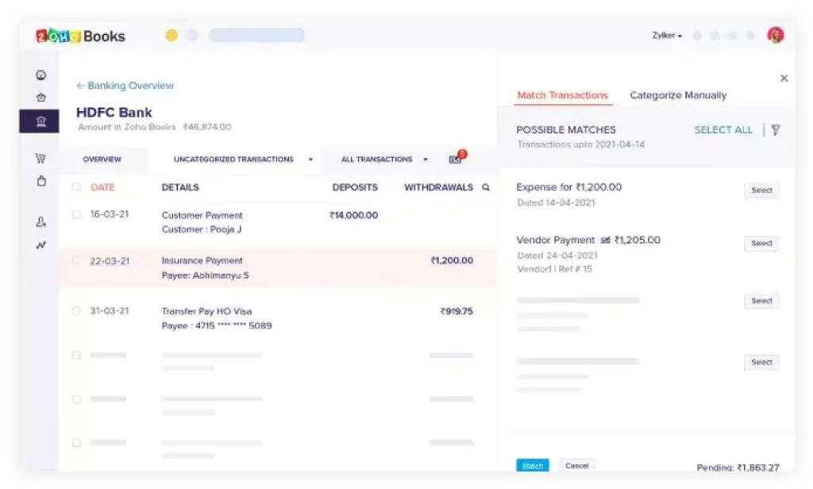
Task: Open the sales cart icon in sidebar
Action: [x=40, y=158]
